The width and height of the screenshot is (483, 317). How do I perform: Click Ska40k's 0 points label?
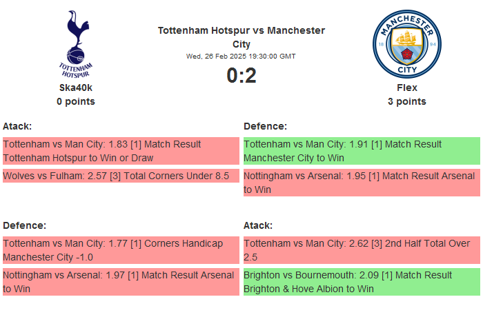pyautogui.click(x=76, y=101)
